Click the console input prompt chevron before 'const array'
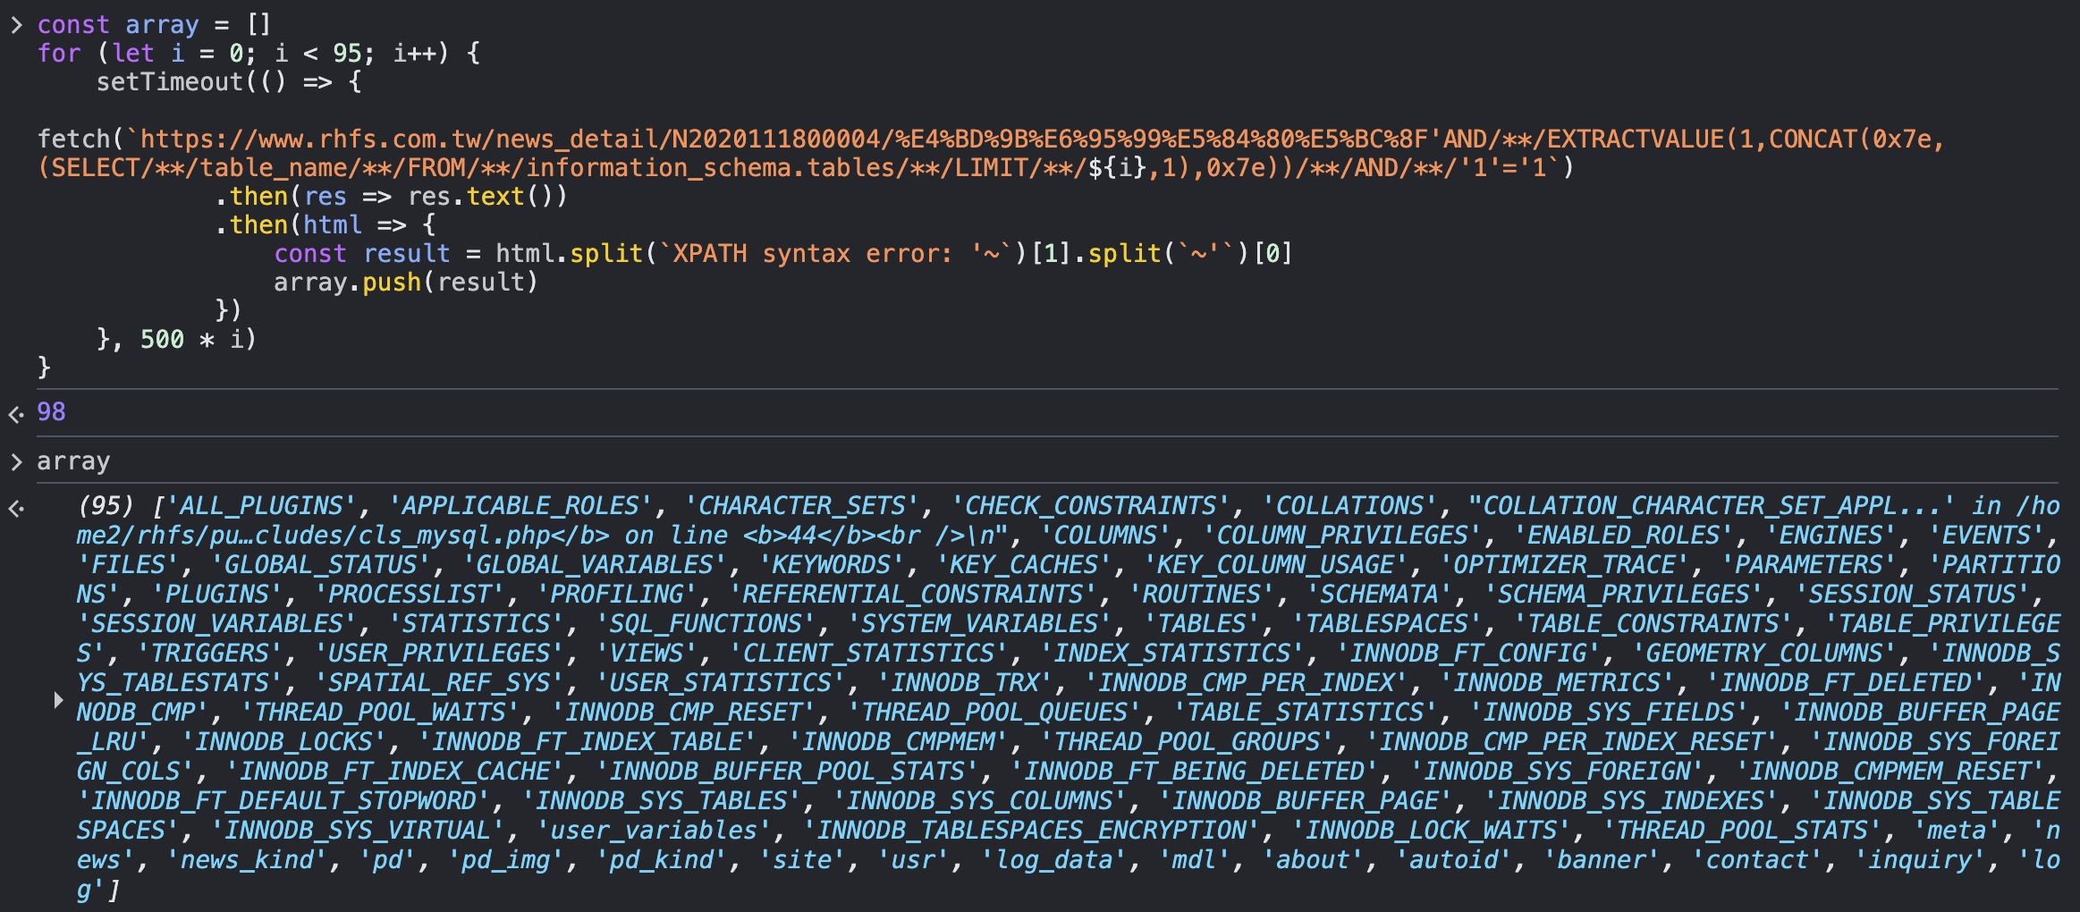 coord(16,25)
